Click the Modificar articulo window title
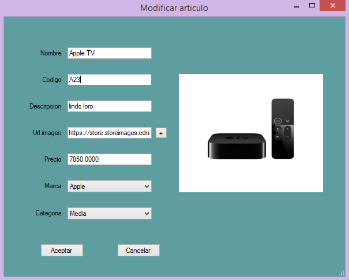This screenshot has width=349, height=280. (x=174, y=8)
